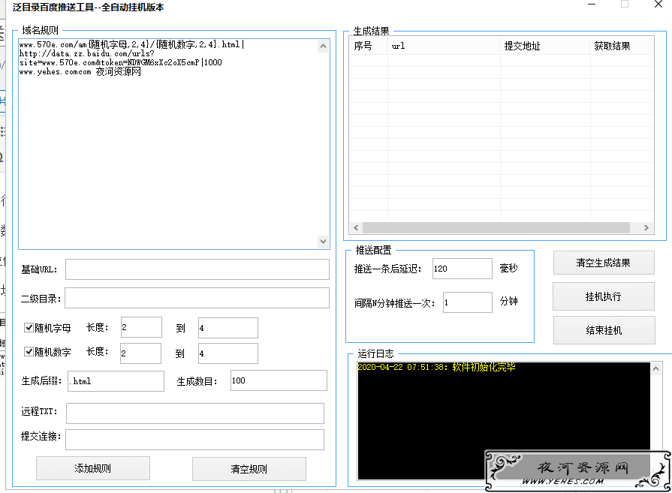
Task: Click the 随机字母 maximum length field
Action: [x=228, y=328]
